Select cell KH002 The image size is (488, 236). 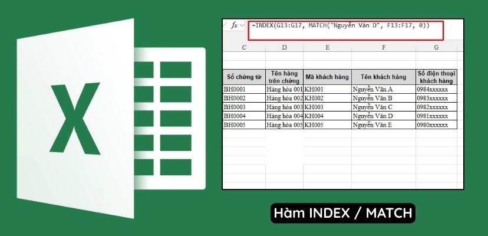click(x=328, y=98)
